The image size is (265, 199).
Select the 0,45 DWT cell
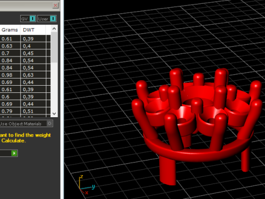[33, 53]
